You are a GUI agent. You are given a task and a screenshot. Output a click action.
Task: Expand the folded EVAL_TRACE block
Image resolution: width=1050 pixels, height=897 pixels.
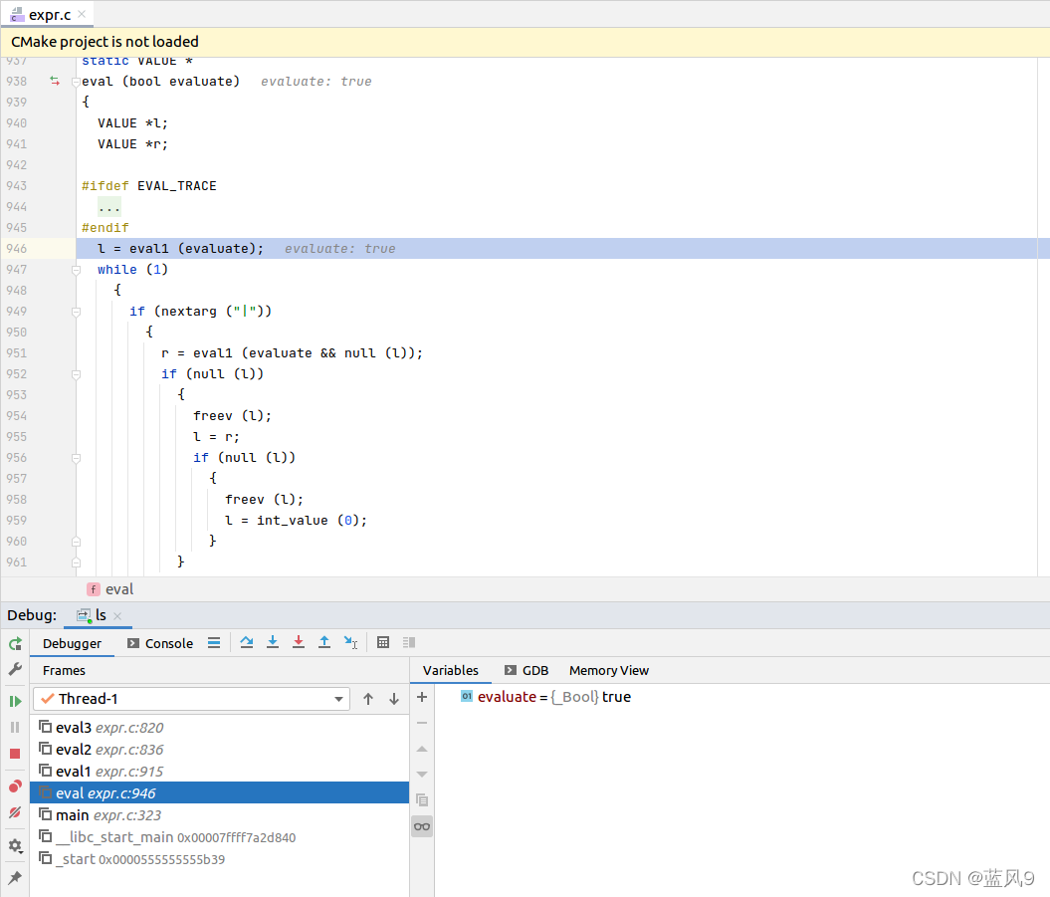click(x=109, y=206)
